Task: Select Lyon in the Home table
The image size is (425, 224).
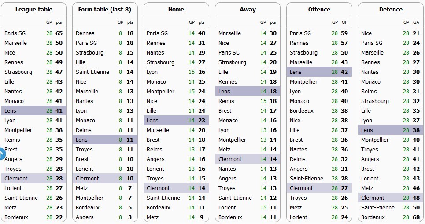Action: (x=152, y=72)
